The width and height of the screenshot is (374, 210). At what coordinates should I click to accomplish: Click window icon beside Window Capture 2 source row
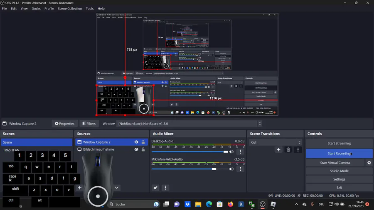tap(79, 142)
